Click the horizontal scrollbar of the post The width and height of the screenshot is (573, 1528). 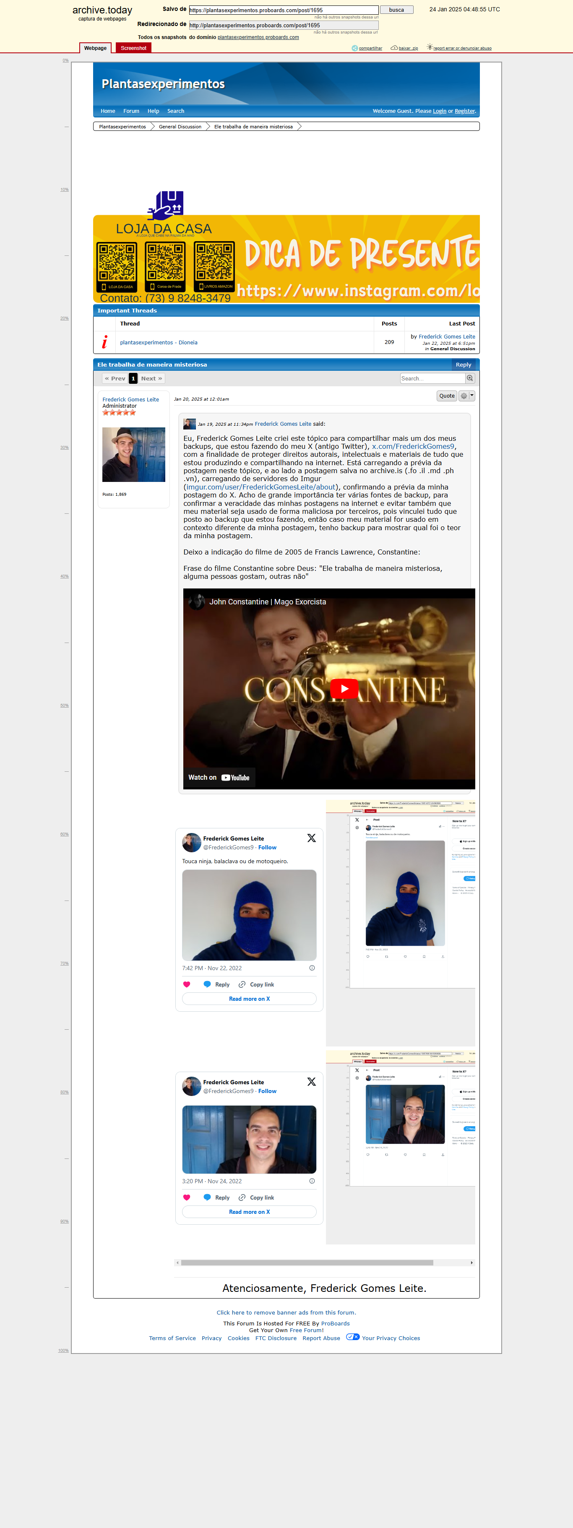[x=307, y=1263]
